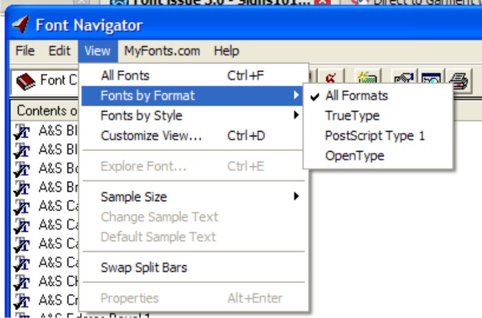Select the A&S Cr font row
The image size is (482, 318).
click(45, 300)
